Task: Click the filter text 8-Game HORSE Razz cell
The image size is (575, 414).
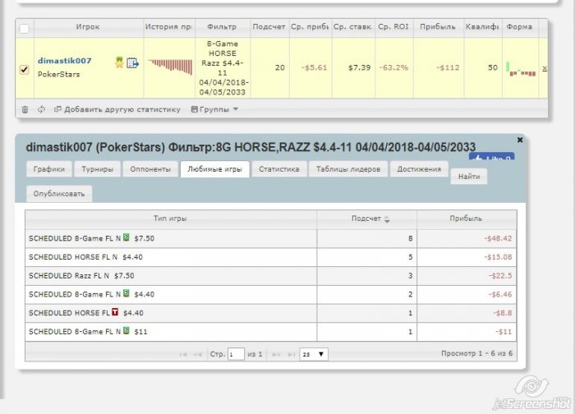Action: click(223, 68)
